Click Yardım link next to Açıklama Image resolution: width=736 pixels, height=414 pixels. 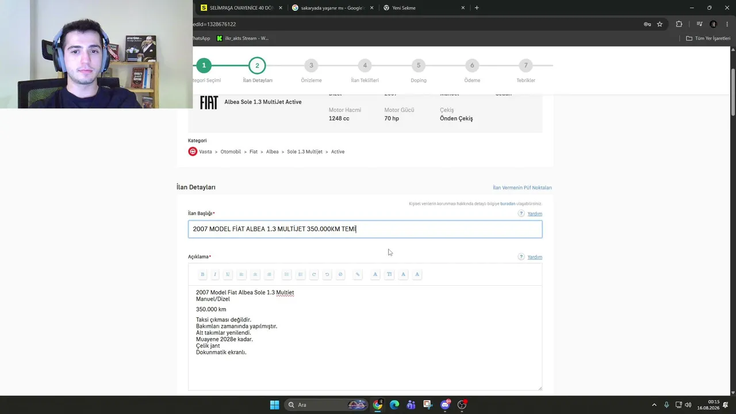point(535,257)
